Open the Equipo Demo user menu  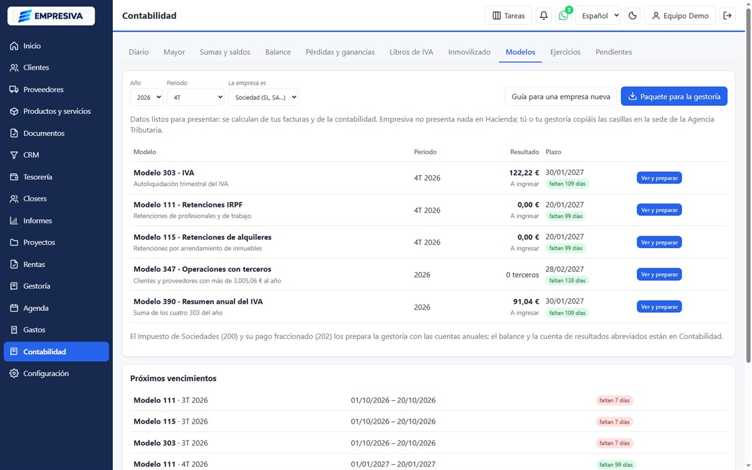(x=681, y=16)
